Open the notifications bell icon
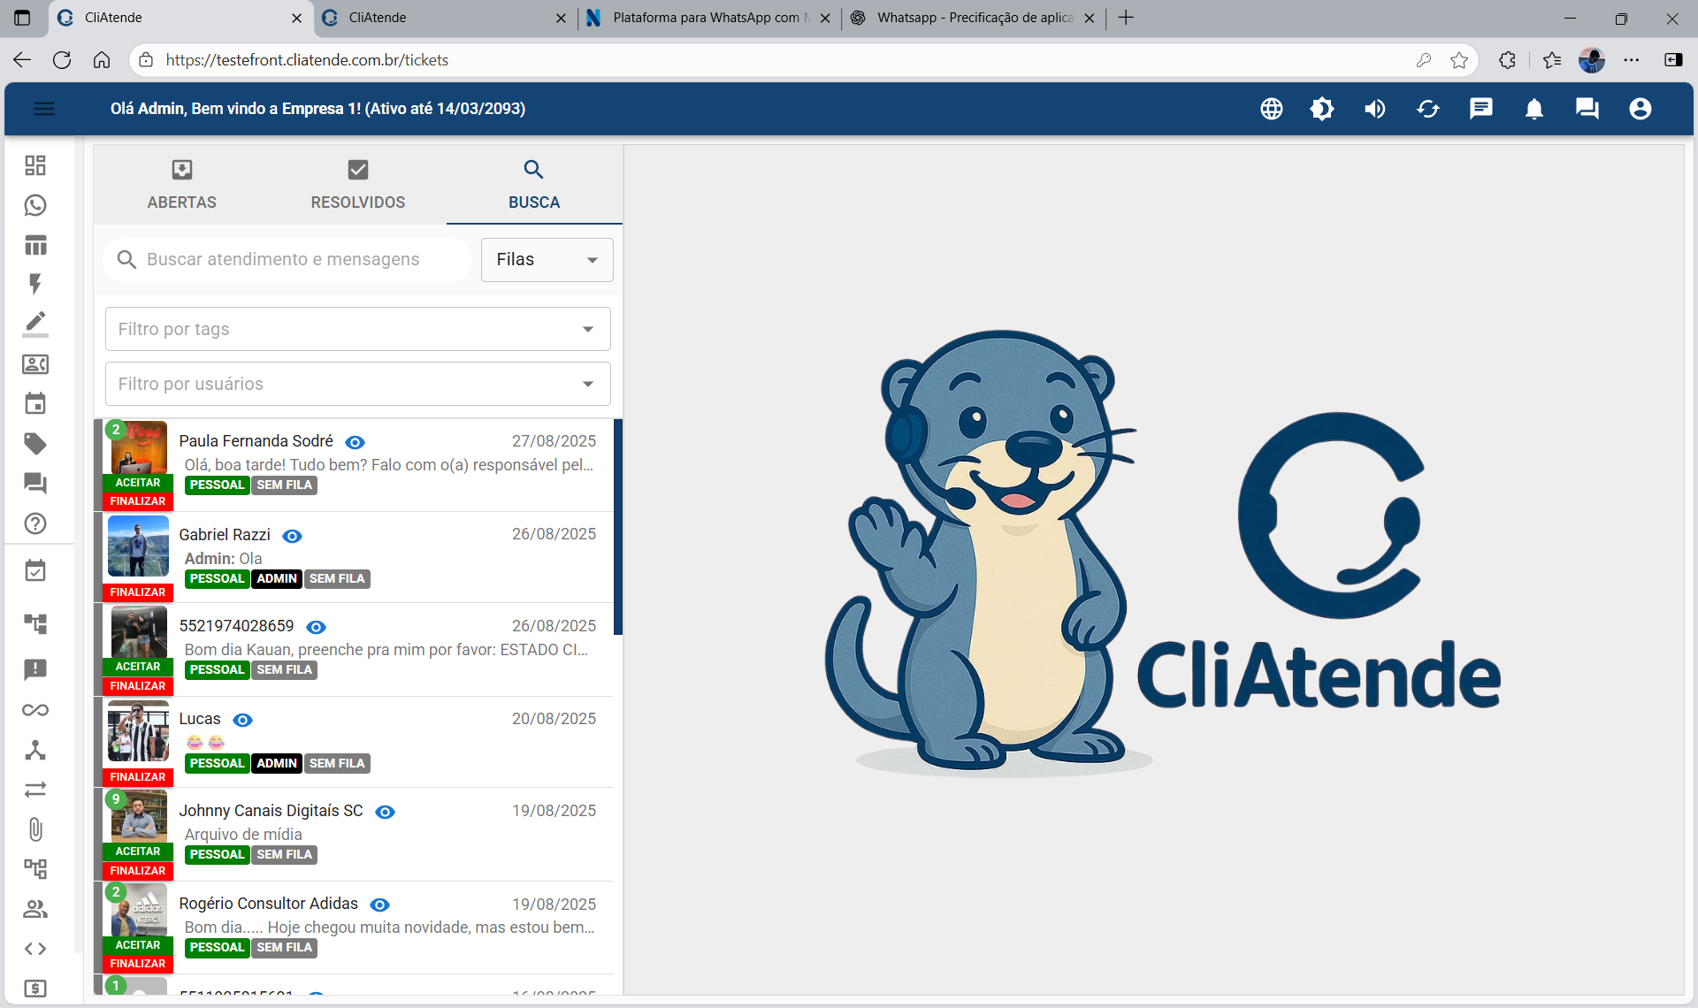1698x1008 pixels. [1534, 109]
